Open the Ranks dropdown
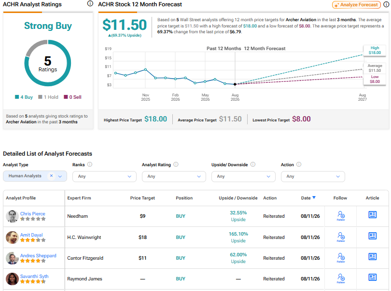391x291 pixels. pos(104,176)
